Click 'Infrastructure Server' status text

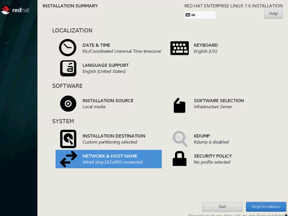coord(213,107)
